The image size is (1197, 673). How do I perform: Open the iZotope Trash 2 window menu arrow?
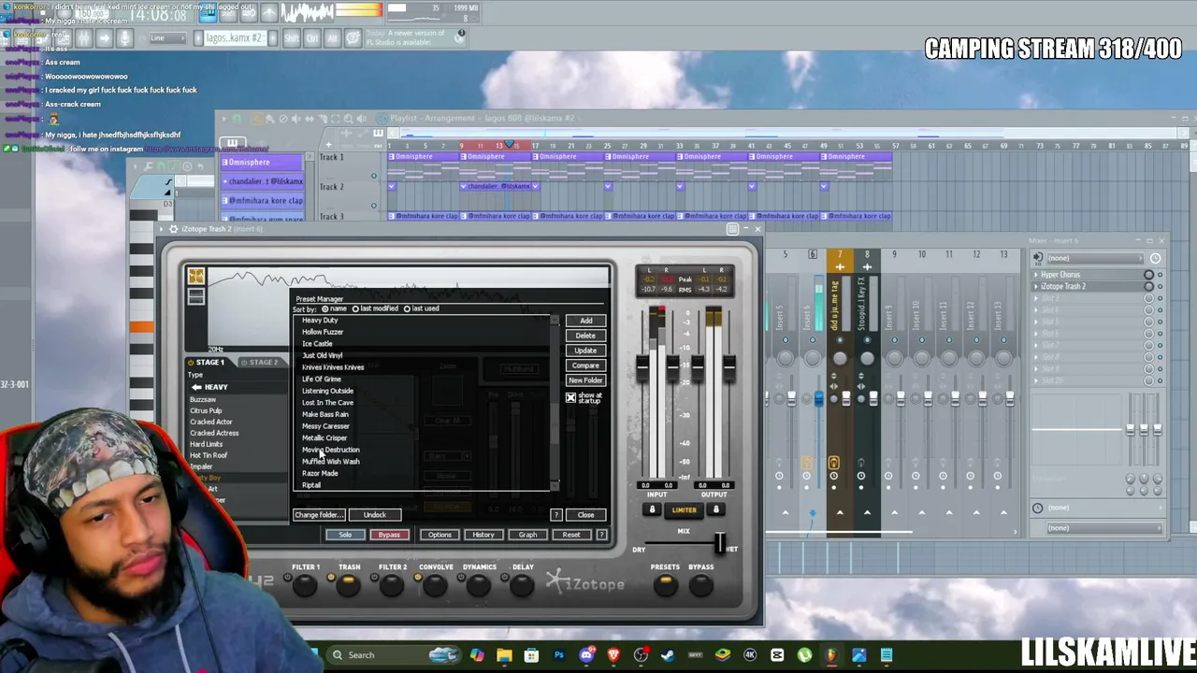click(161, 229)
